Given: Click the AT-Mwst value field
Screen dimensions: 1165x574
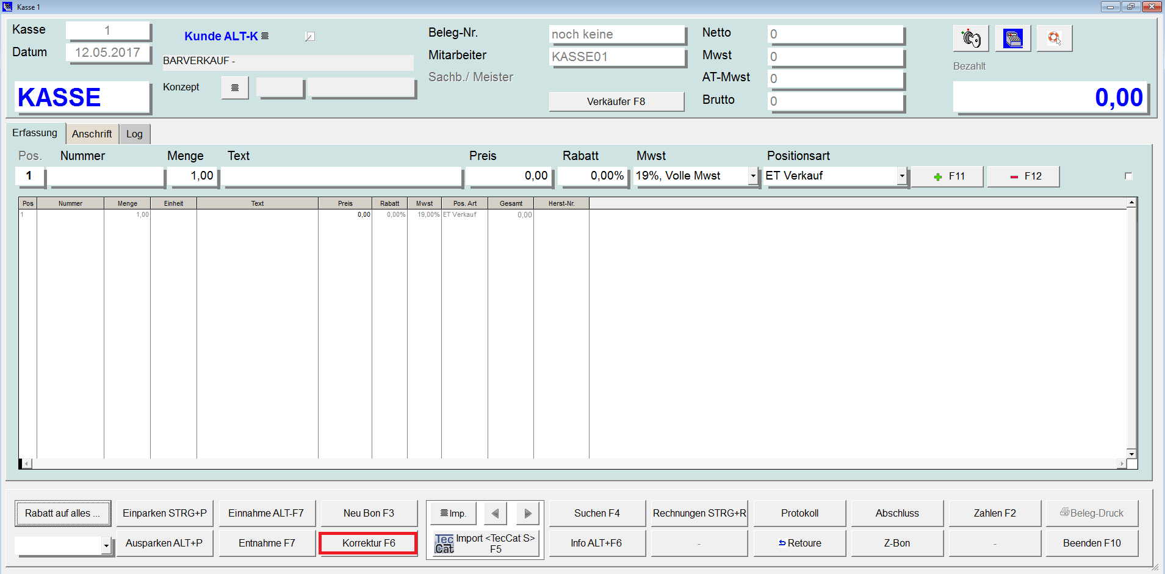Looking at the screenshot, I should pyautogui.click(x=835, y=79).
